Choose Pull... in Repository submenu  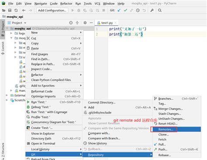pyautogui.click(x=177, y=144)
